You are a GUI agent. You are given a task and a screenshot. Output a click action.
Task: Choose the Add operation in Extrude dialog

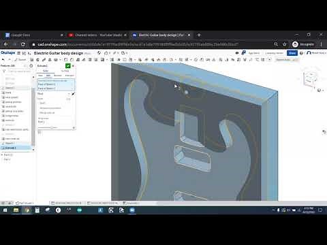[48, 76]
